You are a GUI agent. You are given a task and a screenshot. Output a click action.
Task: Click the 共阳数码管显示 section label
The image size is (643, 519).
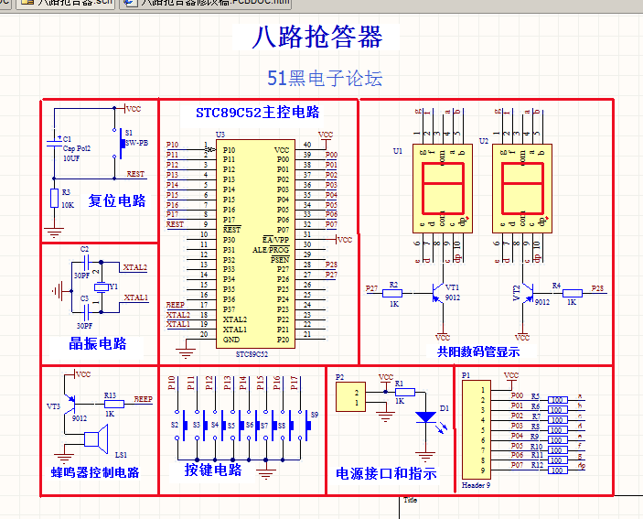point(478,351)
